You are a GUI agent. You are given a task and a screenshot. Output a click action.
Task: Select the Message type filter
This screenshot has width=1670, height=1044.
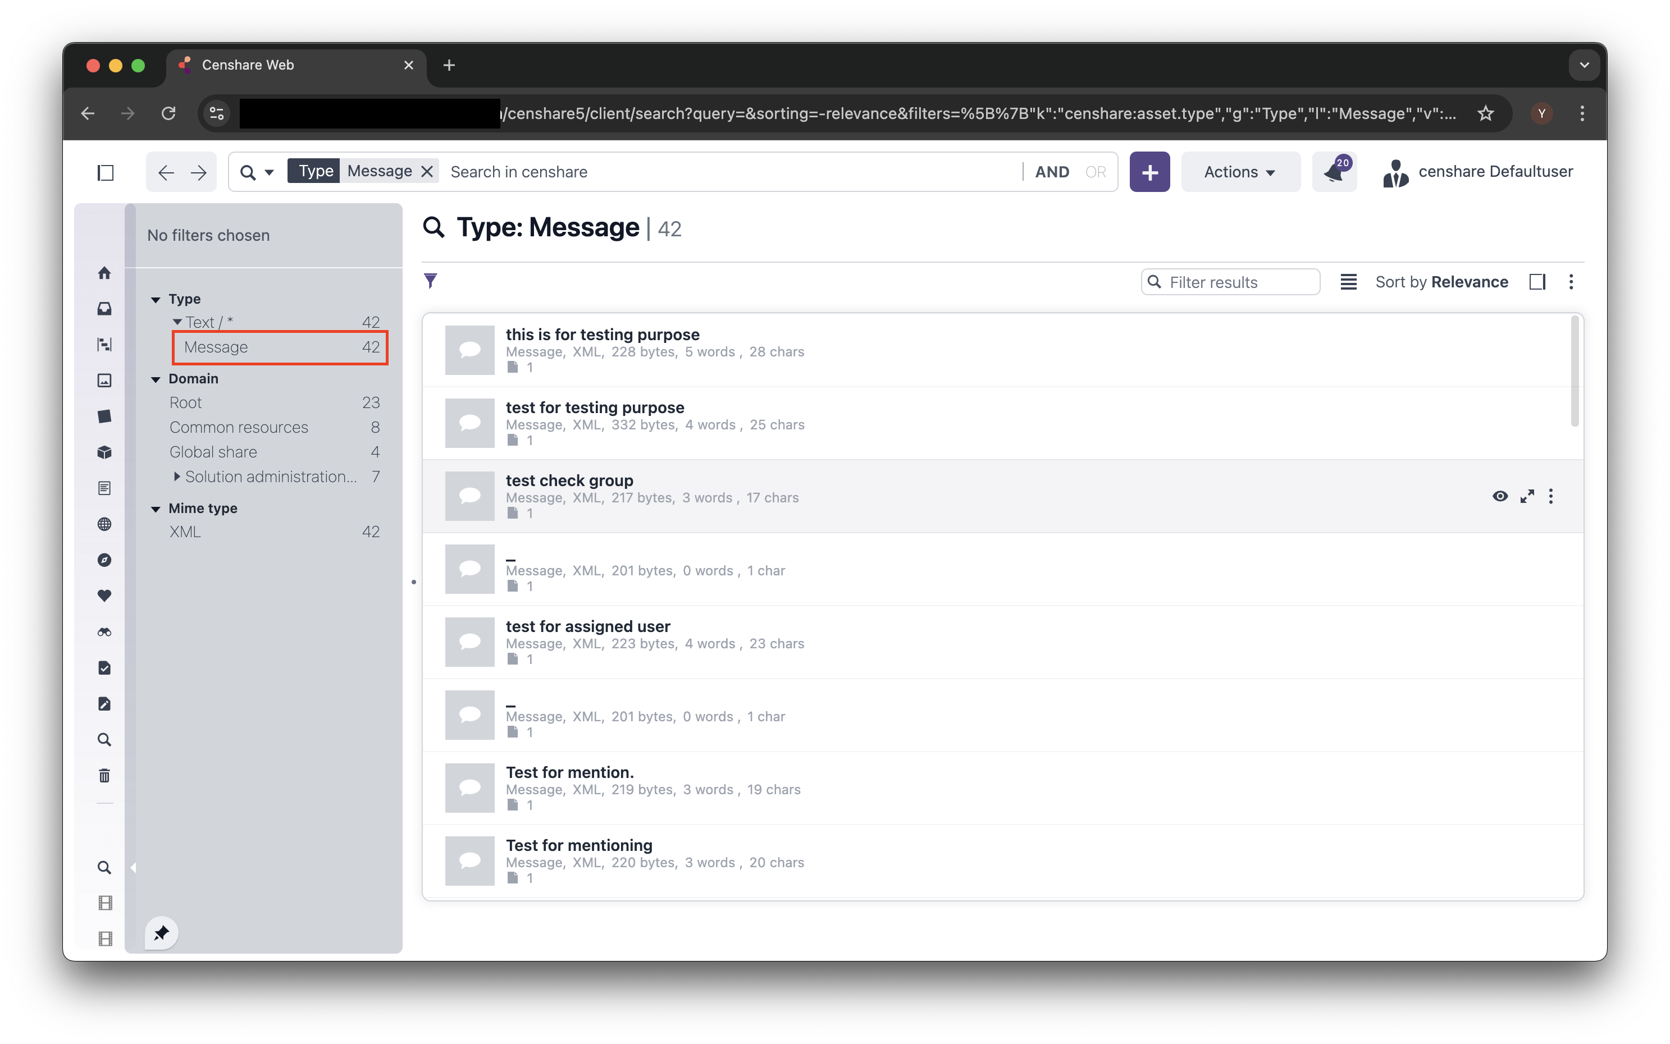point(216,347)
